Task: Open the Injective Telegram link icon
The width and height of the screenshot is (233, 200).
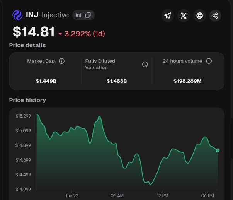Action: [x=168, y=15]
